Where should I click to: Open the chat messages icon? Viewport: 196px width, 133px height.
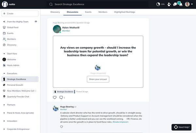click(x=175, y=4)
